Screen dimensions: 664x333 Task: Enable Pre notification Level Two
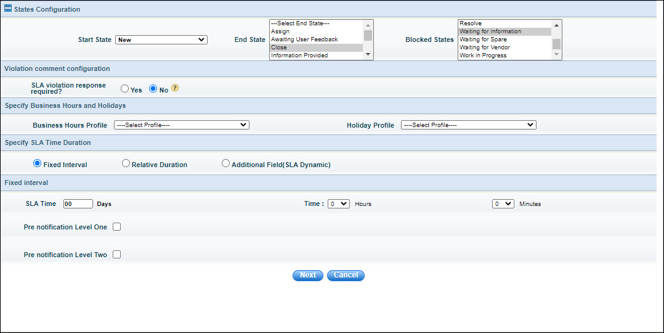click(x=117, y=255)
